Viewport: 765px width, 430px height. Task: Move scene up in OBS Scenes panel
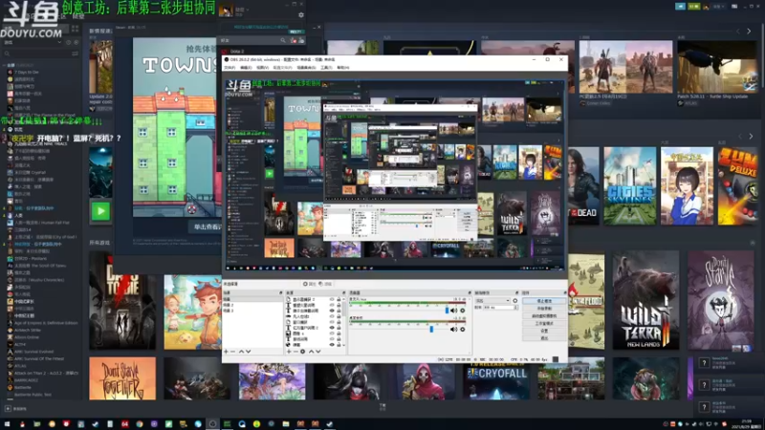tap(242, 351)
